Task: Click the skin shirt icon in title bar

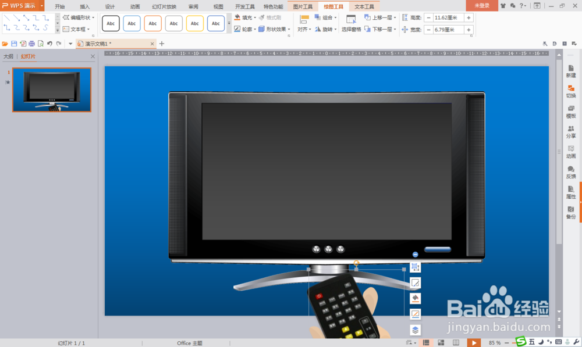Action: 503,6
